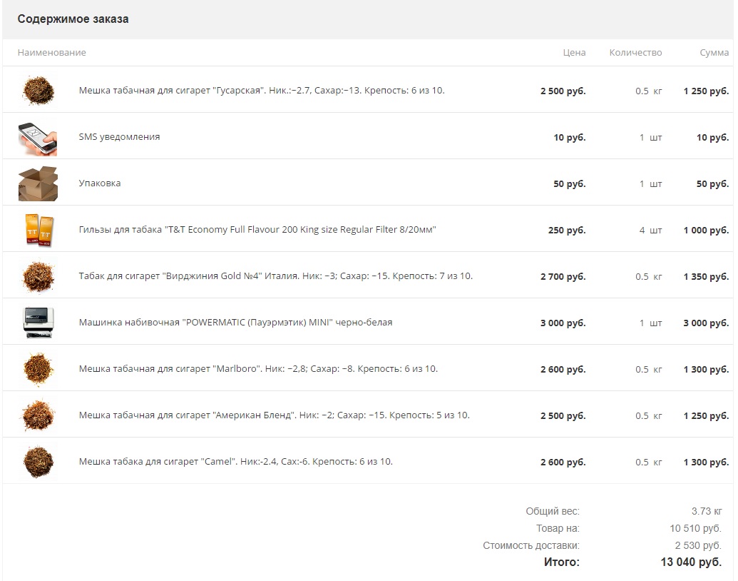Click the Наименование column header

(52, 53)
